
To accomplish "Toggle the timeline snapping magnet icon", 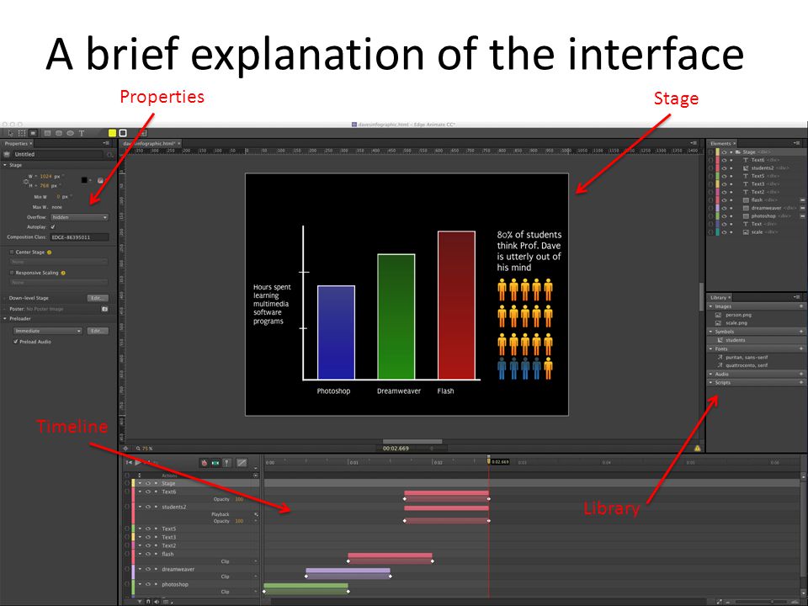I will point(148,601).
